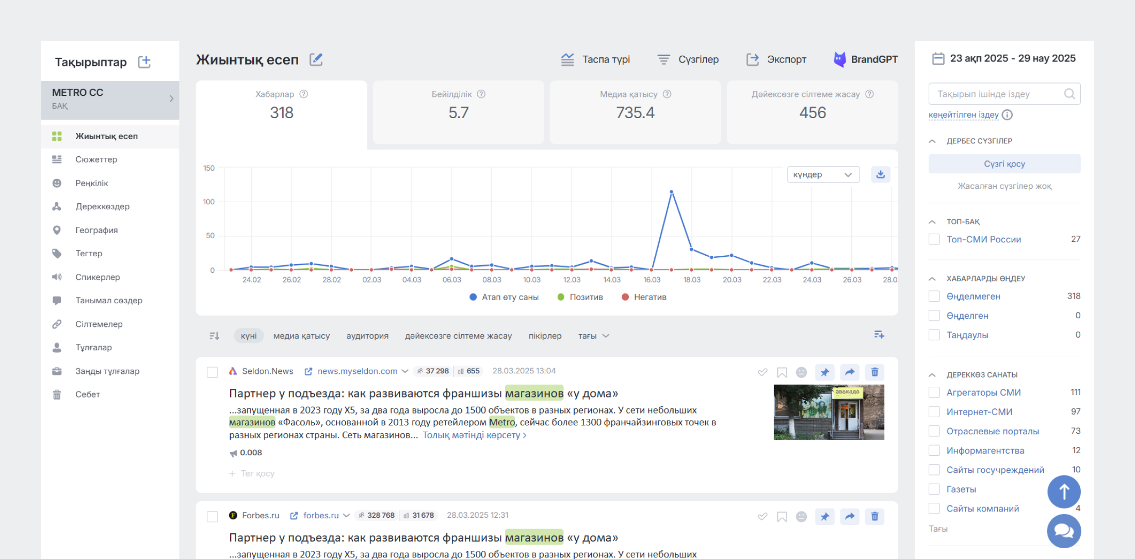Viewport: 1135px width, 559px height.
Task: Toggle the Позитив legend dot
Action: [561, 297]
